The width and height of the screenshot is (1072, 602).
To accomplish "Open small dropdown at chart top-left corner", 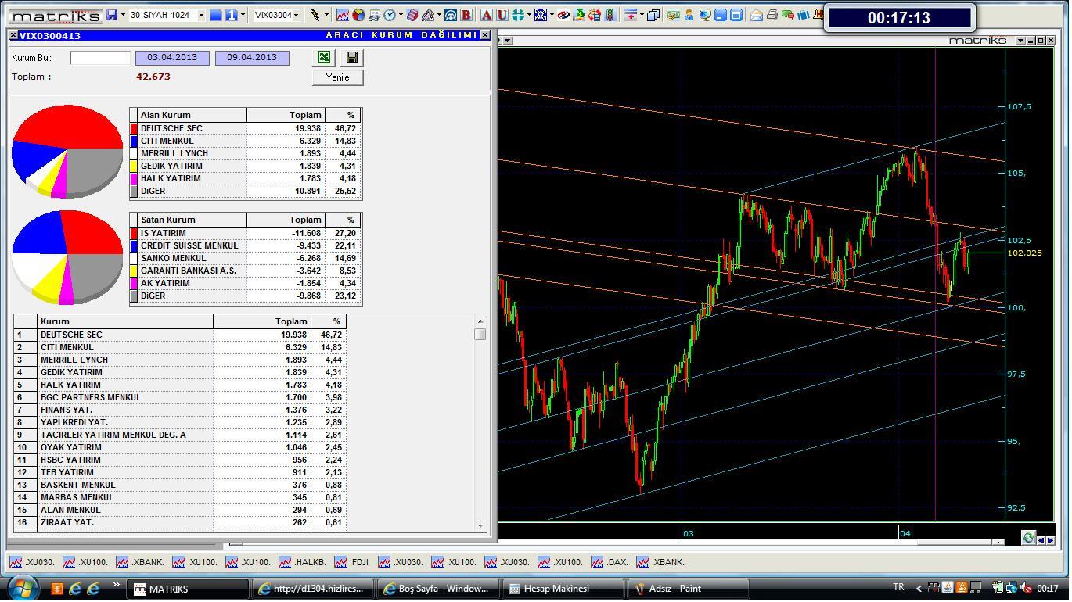I will pos(507,40).
